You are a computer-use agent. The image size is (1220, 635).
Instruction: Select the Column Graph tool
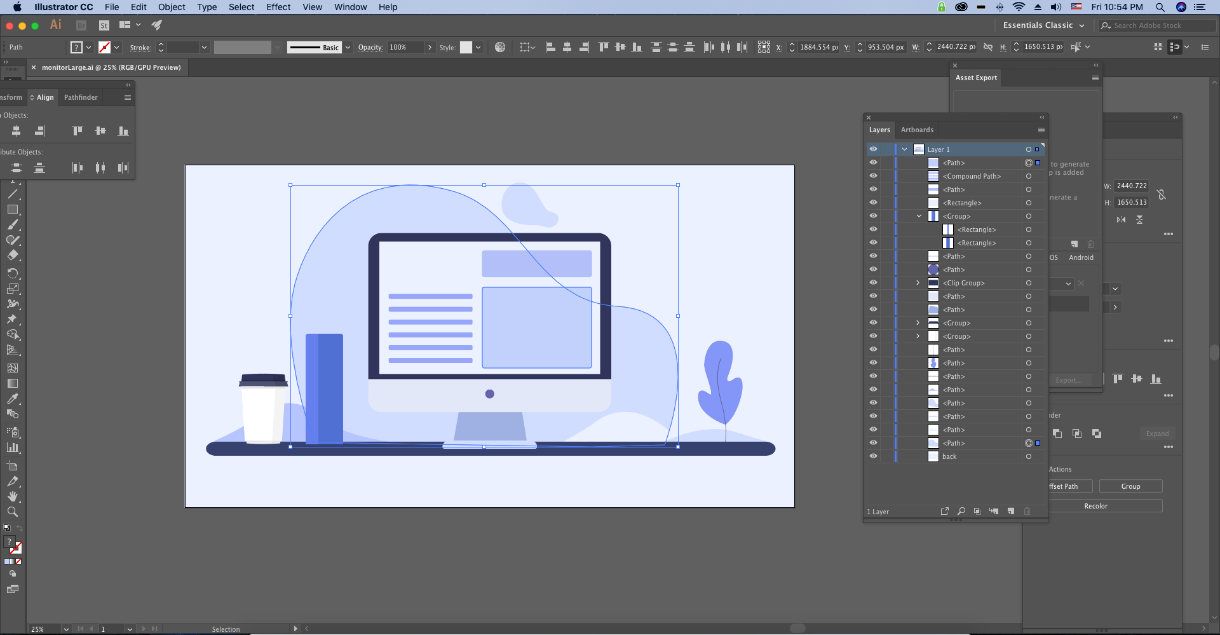point(13,447)
